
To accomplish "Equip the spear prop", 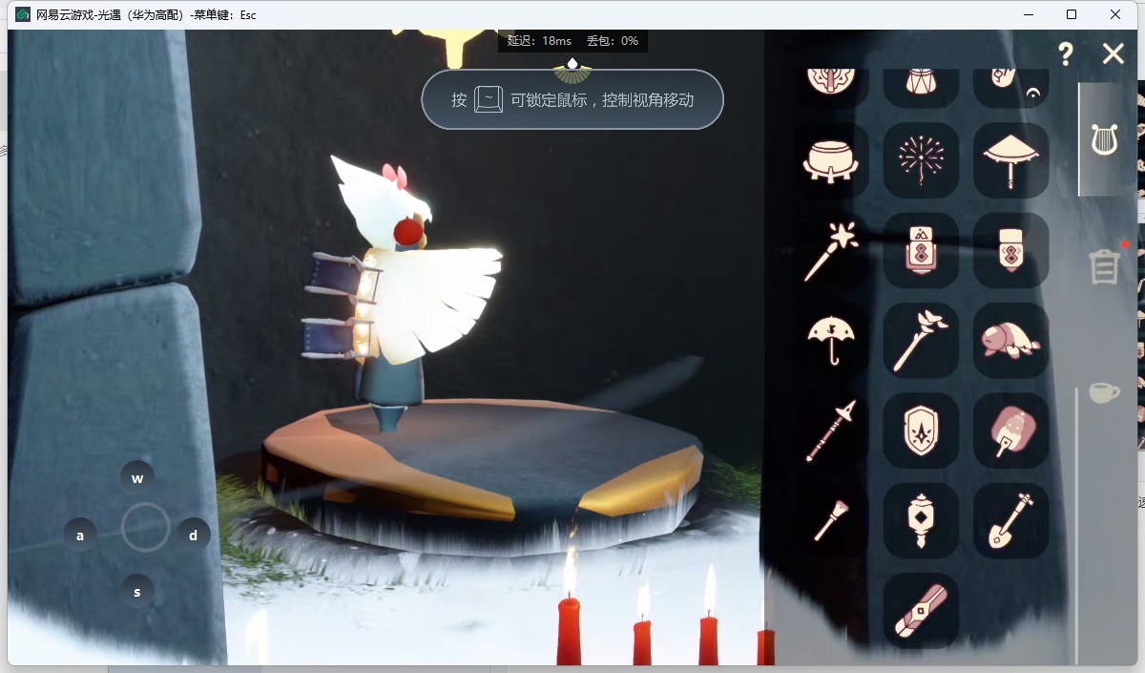I will coord(830,431).
